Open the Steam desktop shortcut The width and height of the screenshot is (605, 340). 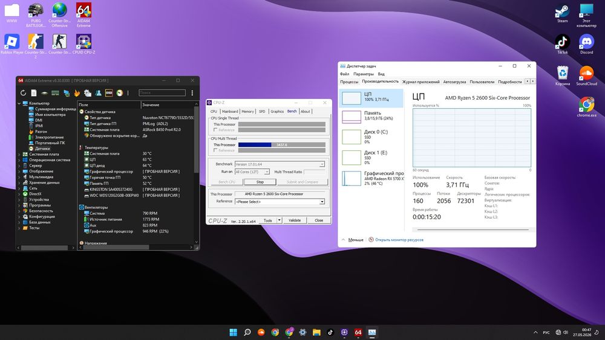[562, 13]
